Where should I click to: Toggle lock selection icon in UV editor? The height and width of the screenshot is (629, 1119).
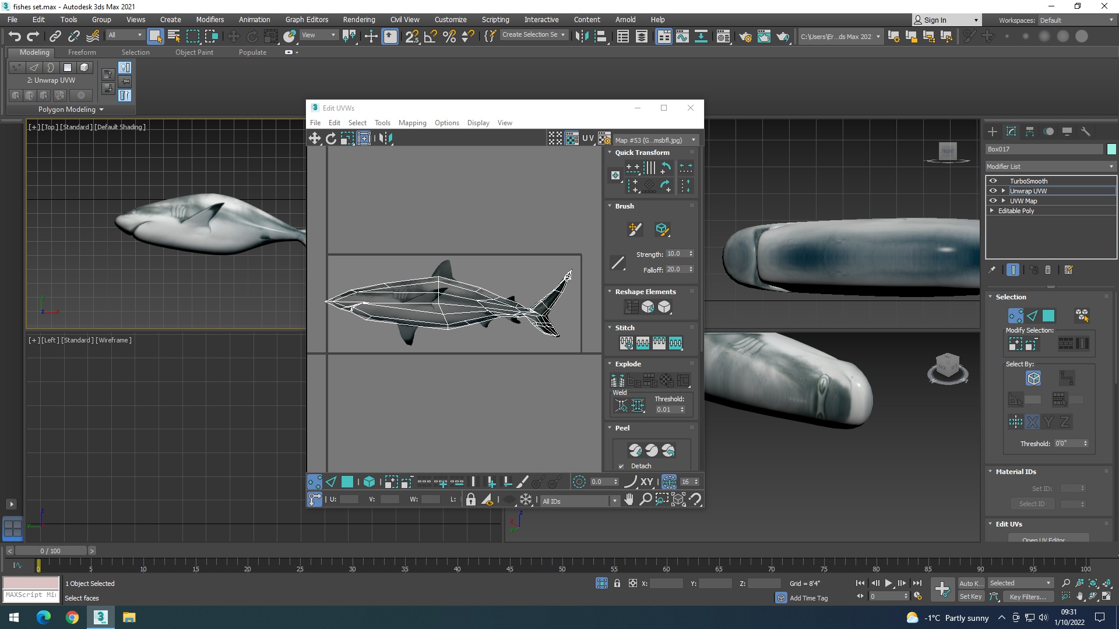point(471,499)
